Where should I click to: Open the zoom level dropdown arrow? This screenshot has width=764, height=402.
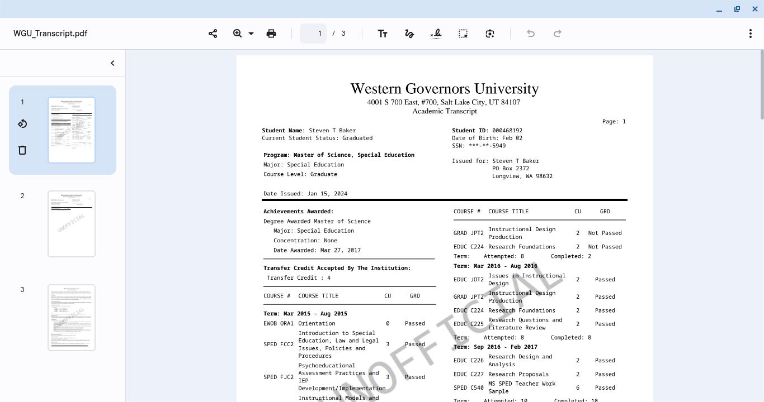click(x=251, y=33)
